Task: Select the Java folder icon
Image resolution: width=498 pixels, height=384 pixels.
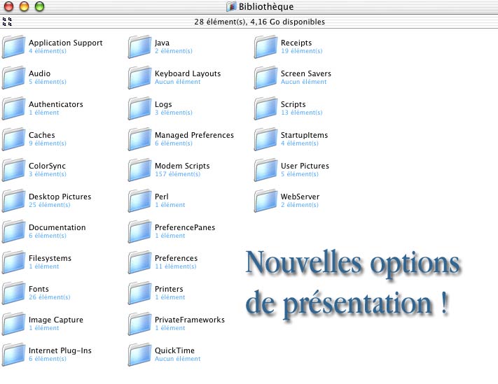Action: 140,47
